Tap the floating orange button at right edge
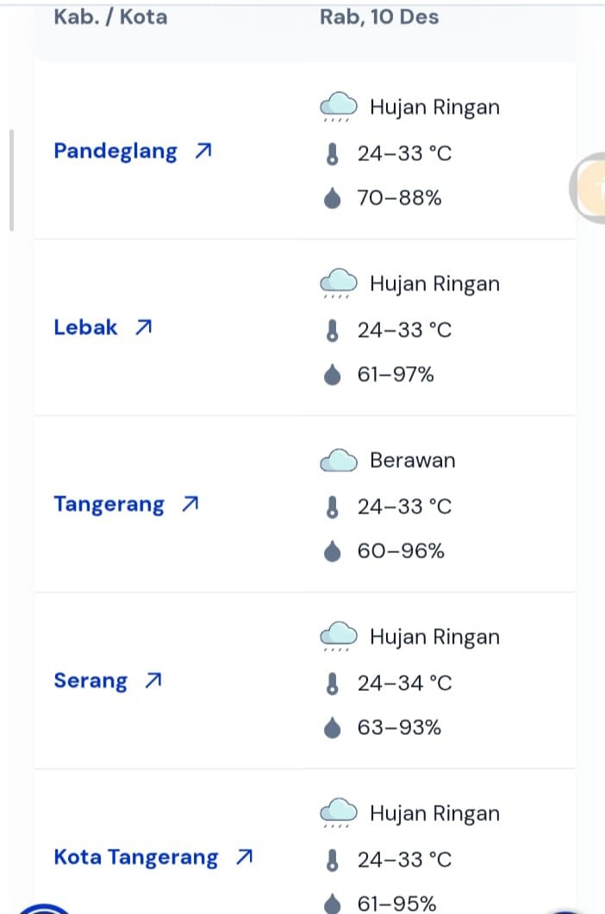 point(589,188)
